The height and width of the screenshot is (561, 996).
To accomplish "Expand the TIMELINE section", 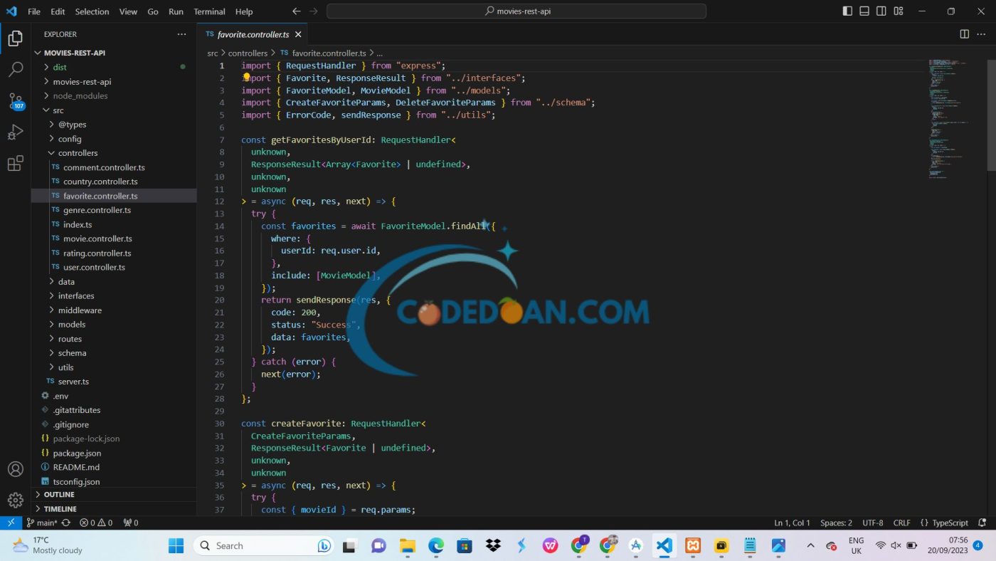I will [114, 509].
